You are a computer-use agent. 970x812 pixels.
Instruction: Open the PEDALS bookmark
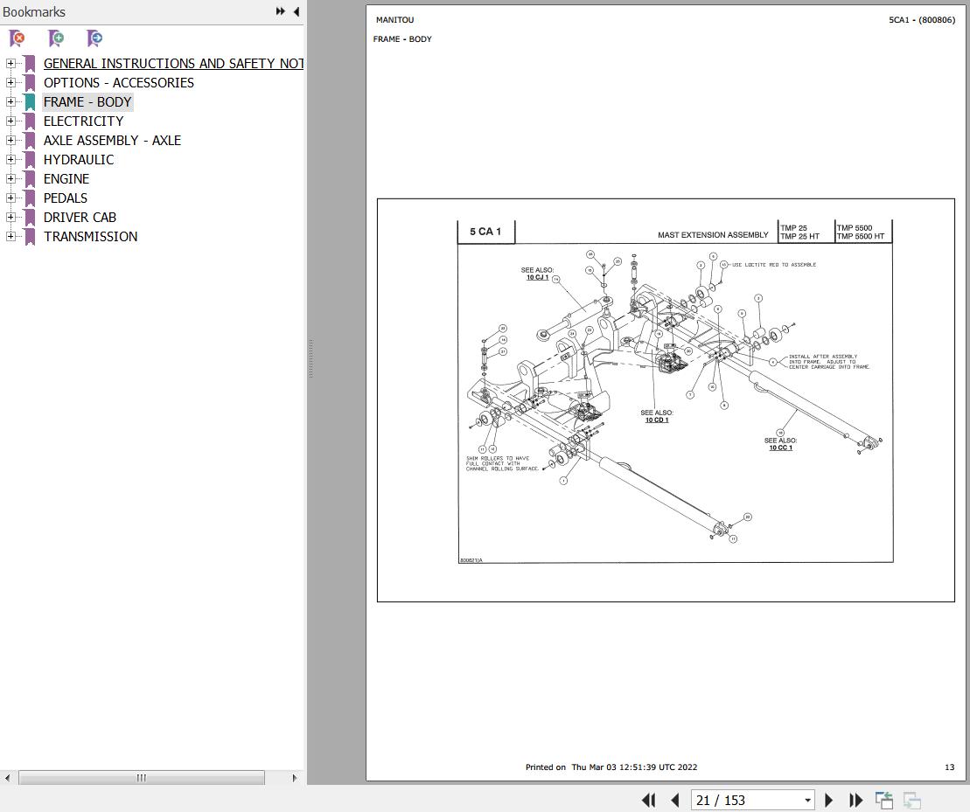(x=65, y=198)
